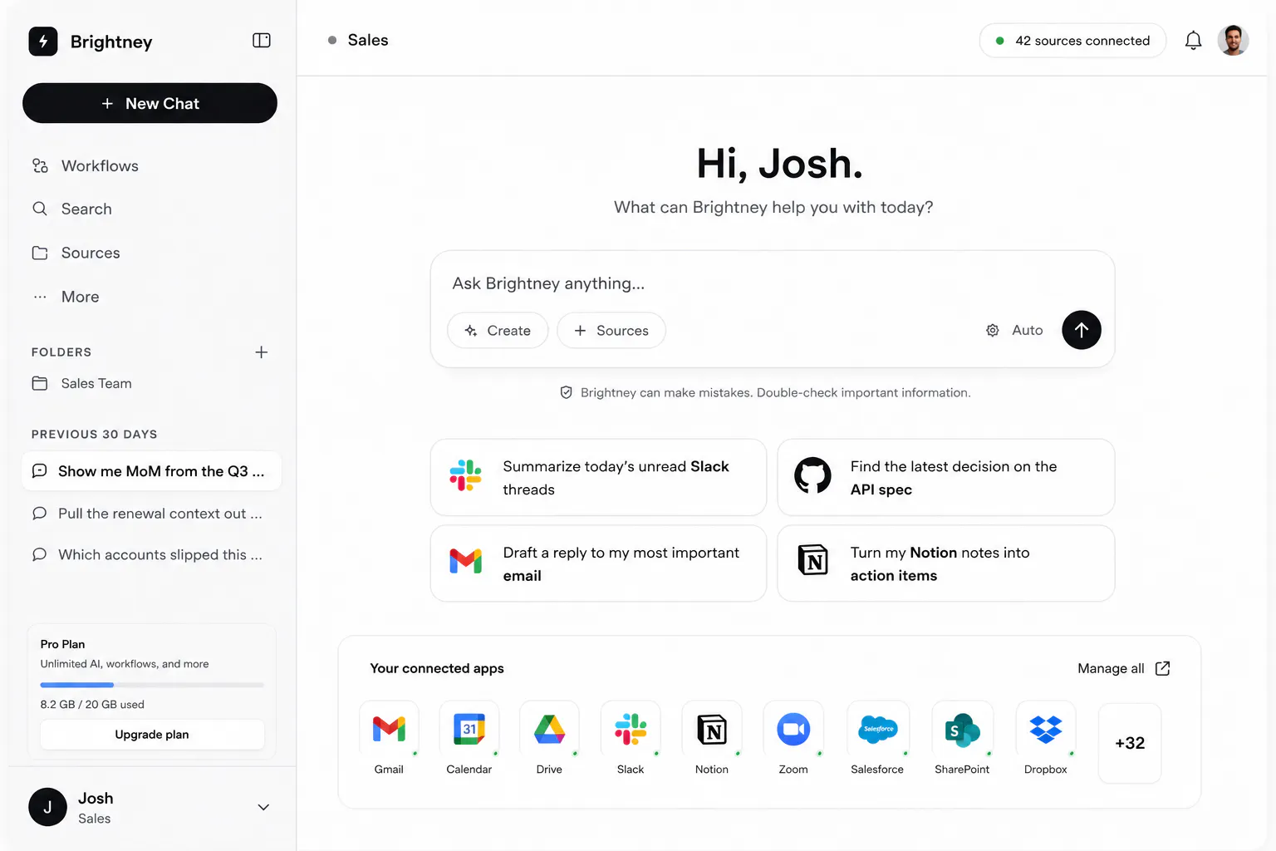The image size is (1276, 851).
Task: Focus the 'Ask Brightney anything' input
Action: tap(773, 283)
